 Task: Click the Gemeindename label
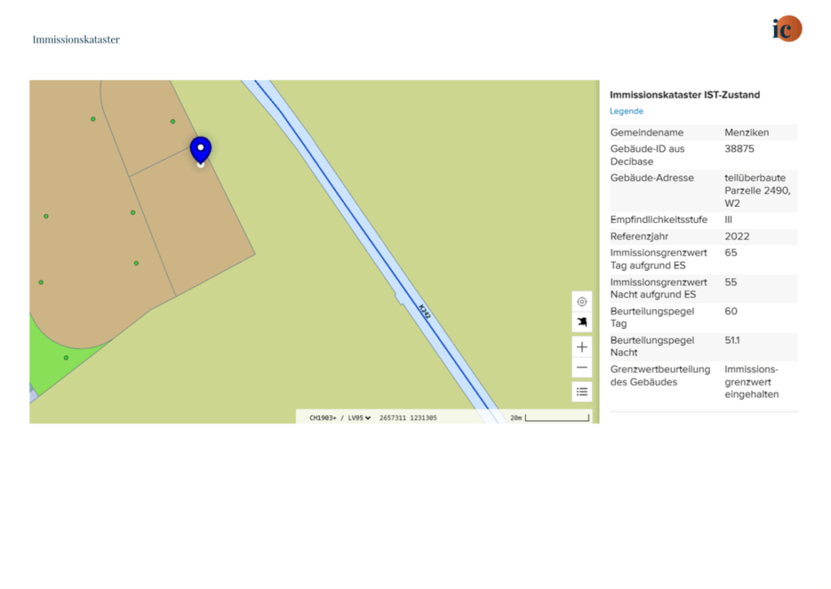pos(647,132)
